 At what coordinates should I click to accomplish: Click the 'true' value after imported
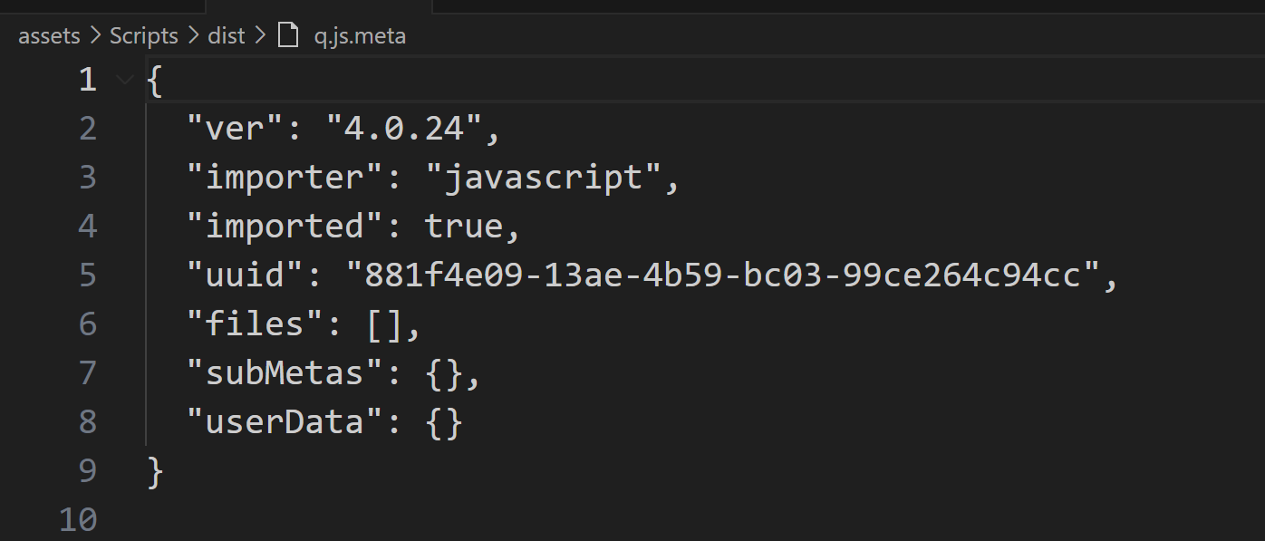[463, 226]
